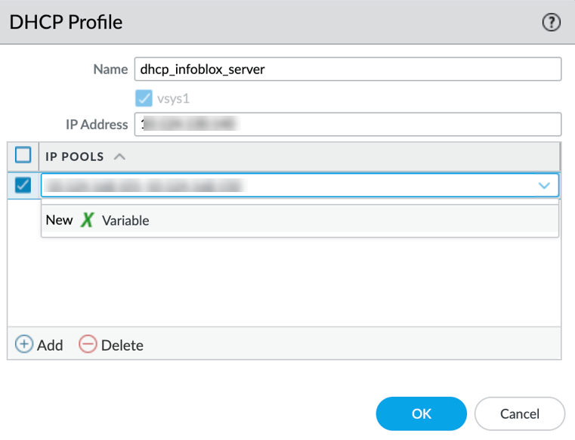The image size is (575, 440).
Task: Open the help question mark icon
Action: pyautogui.click(x=552, y=23)
